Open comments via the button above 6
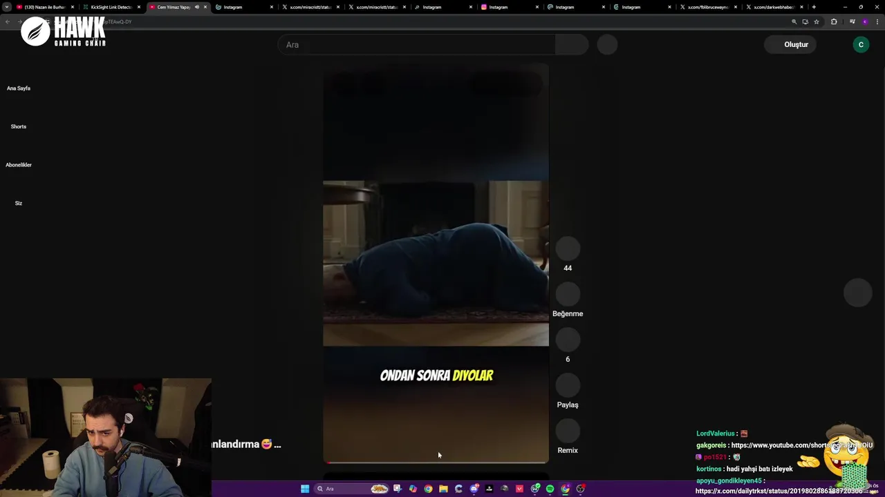The height and width of the screenshot is (497, 885). (x=568, y=340)
